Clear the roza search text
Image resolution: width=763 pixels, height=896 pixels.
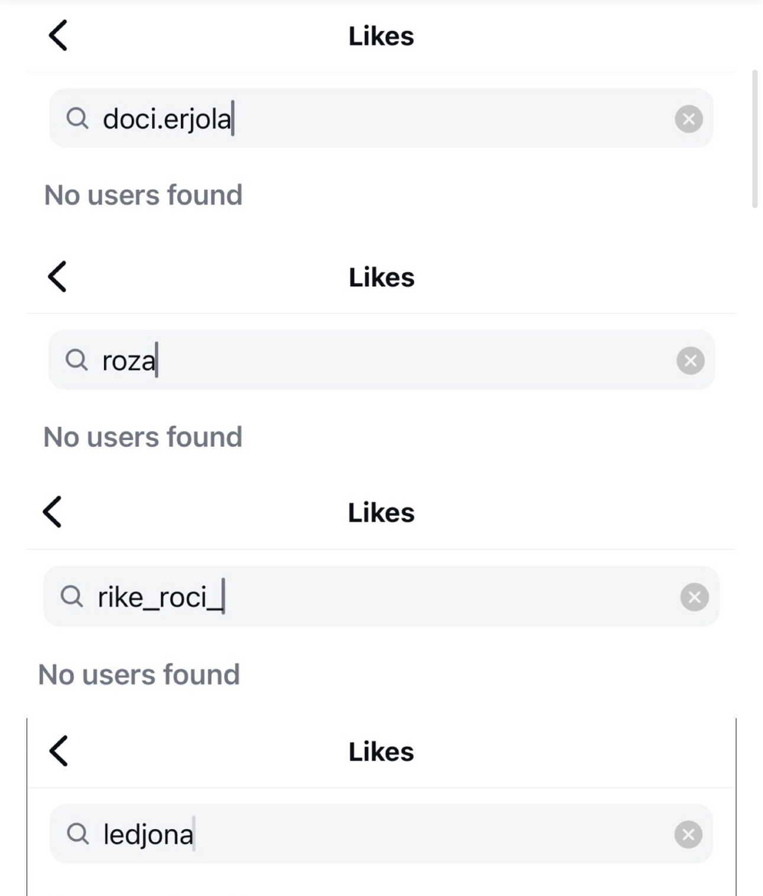click(690, 360)
